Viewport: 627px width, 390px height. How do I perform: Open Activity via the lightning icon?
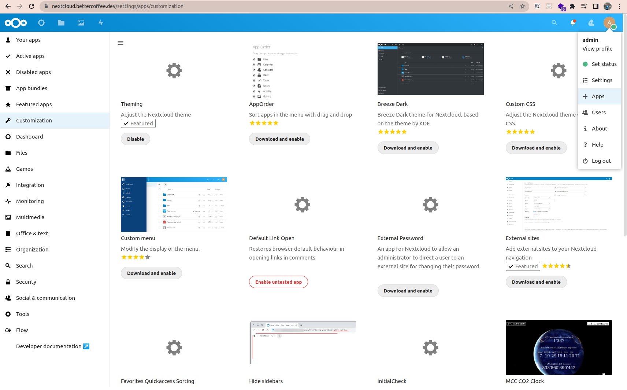point(100,23)
